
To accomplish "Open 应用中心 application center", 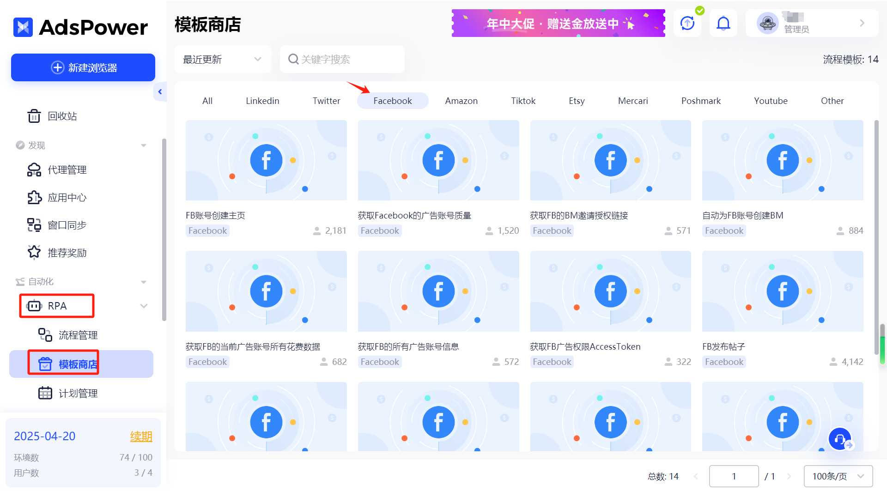I will pyautogui.click(x=57, y=198).
